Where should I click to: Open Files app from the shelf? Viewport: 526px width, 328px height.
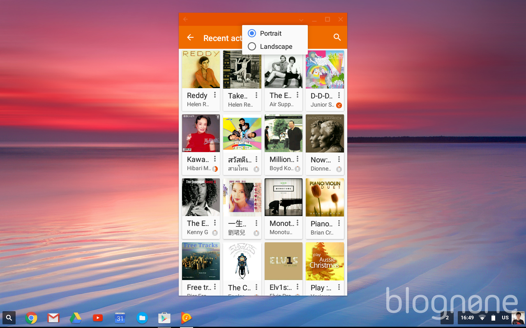(x=142, y=318)
